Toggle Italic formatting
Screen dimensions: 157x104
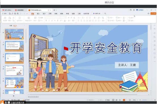coord(49,20)
